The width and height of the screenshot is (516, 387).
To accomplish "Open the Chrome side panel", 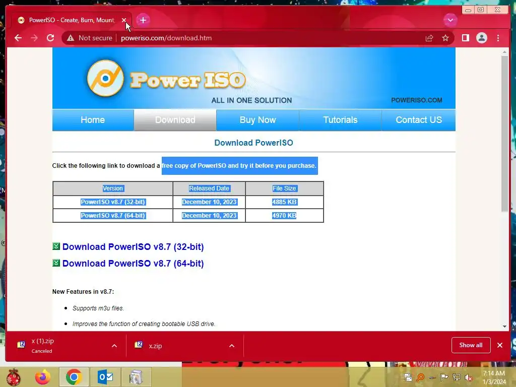I will [465, 38].
